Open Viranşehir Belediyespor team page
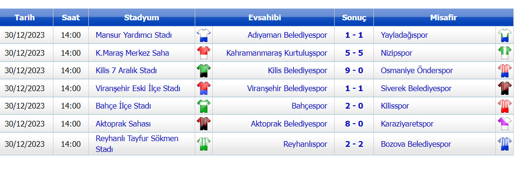519x177 pixels. click(287, 89)
